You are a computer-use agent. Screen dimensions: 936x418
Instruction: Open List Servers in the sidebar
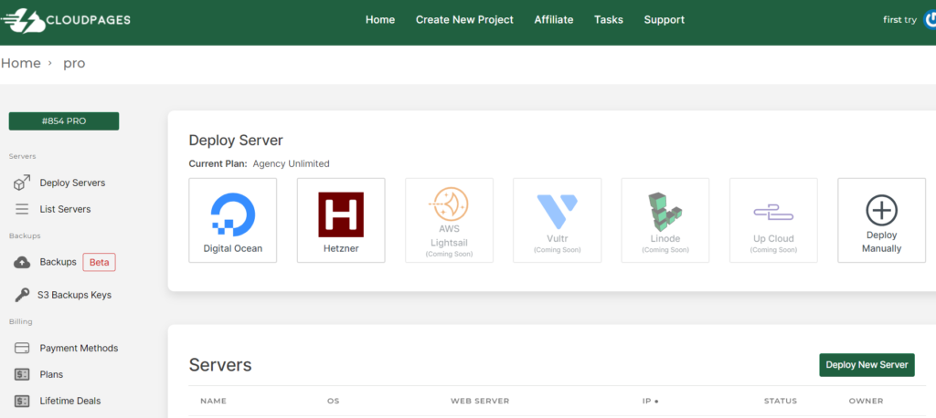pos(65,209)
